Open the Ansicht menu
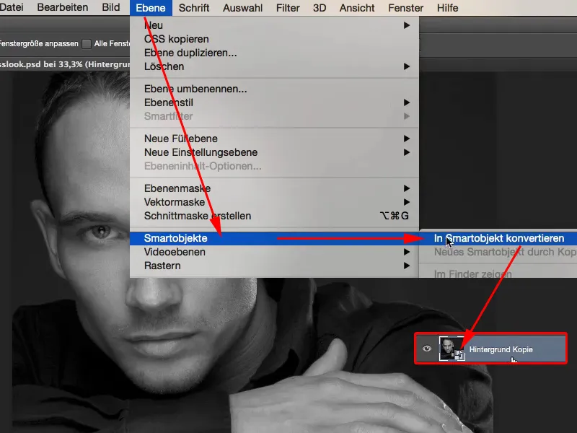Image resolution: width=577 pixels, height=433 pixels. (357, 8)
